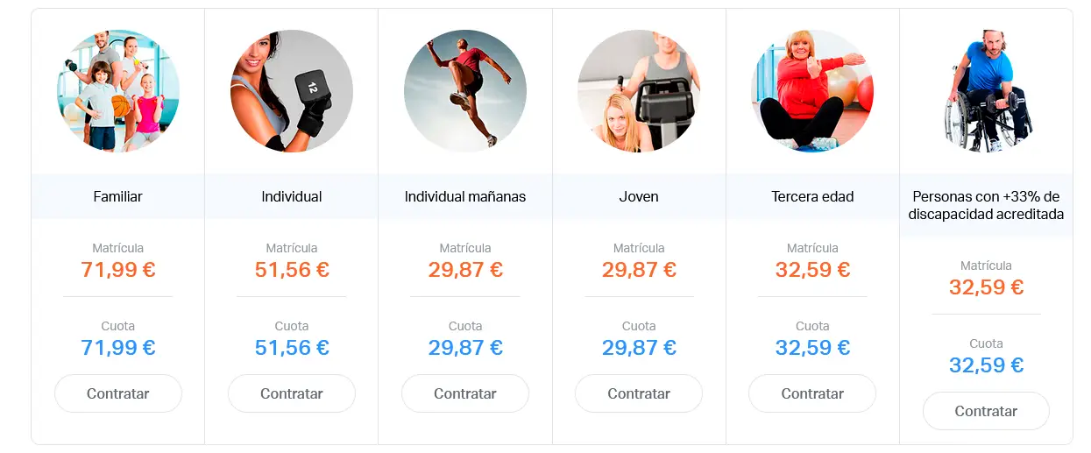Image resolution: width=1091 pixels, height=453 pixels.
Task: Choose Contratar for the Joven plan
Action: pos(639,393)
